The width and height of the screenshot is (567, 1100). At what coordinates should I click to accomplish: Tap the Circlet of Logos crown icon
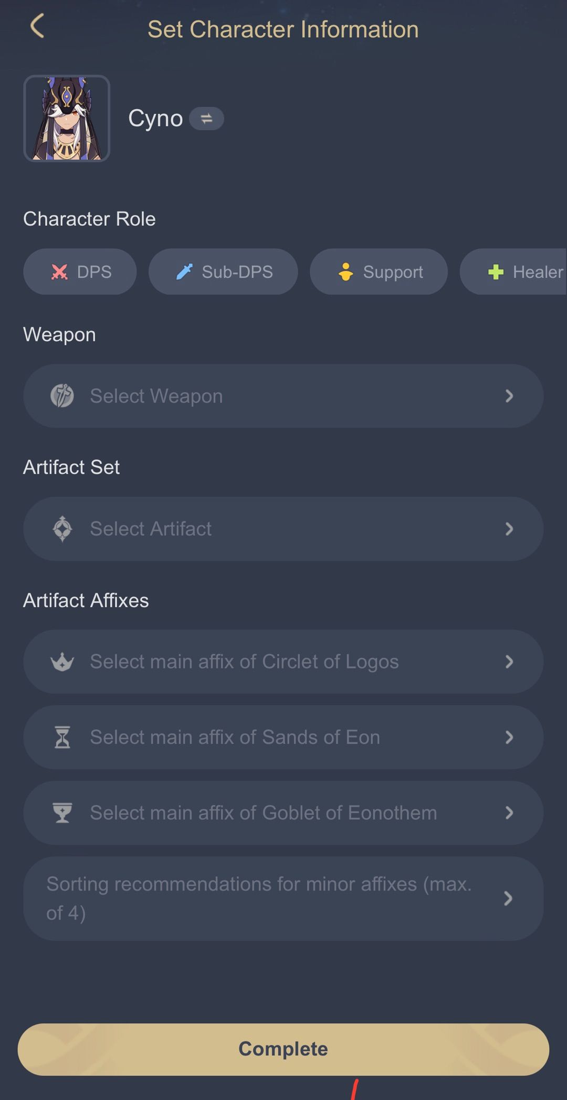62,662
